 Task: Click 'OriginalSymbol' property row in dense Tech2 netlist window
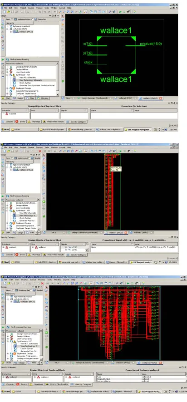141,379
